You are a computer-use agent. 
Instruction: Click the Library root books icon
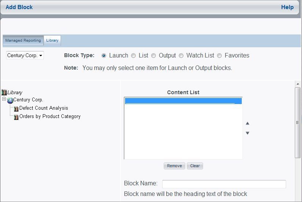[x=4, y=92]
